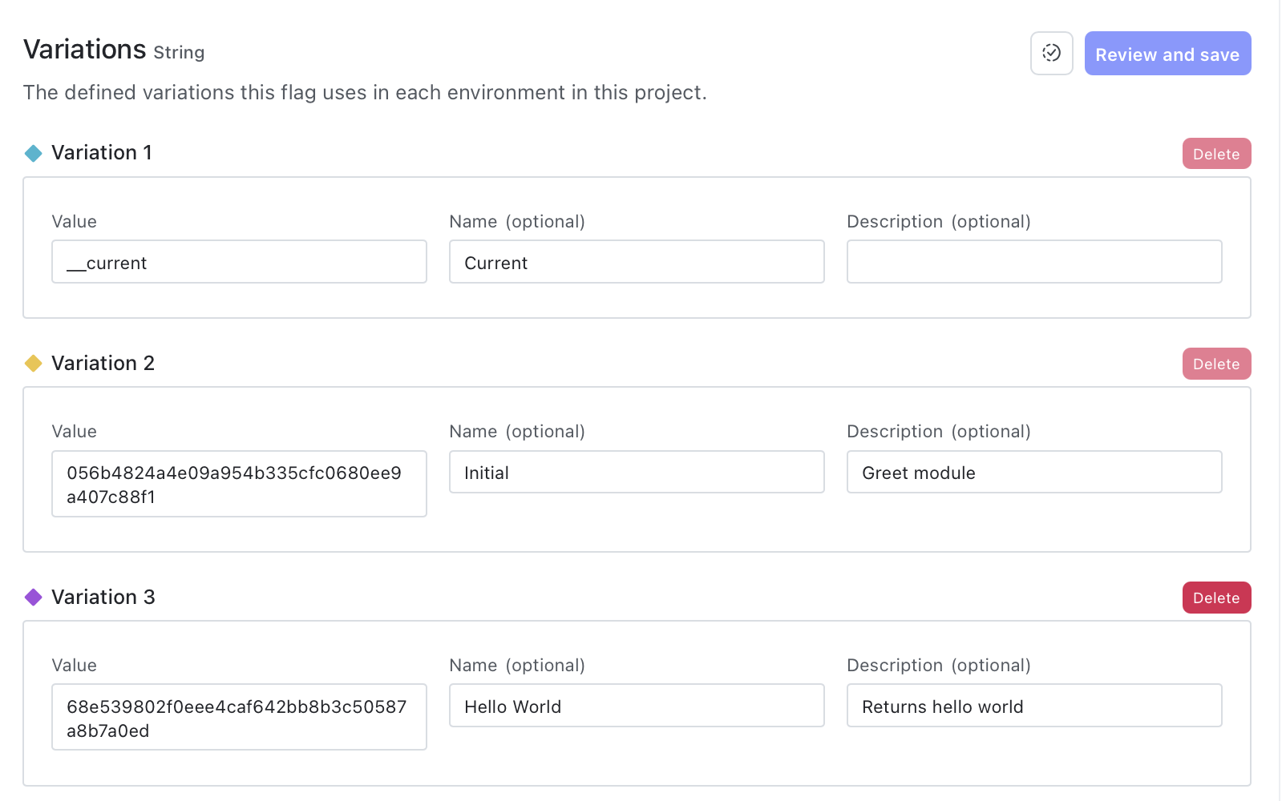The image size is (1286, 801).
Task: Select the Value field starting with 056b4824
Action: point(239,485)
